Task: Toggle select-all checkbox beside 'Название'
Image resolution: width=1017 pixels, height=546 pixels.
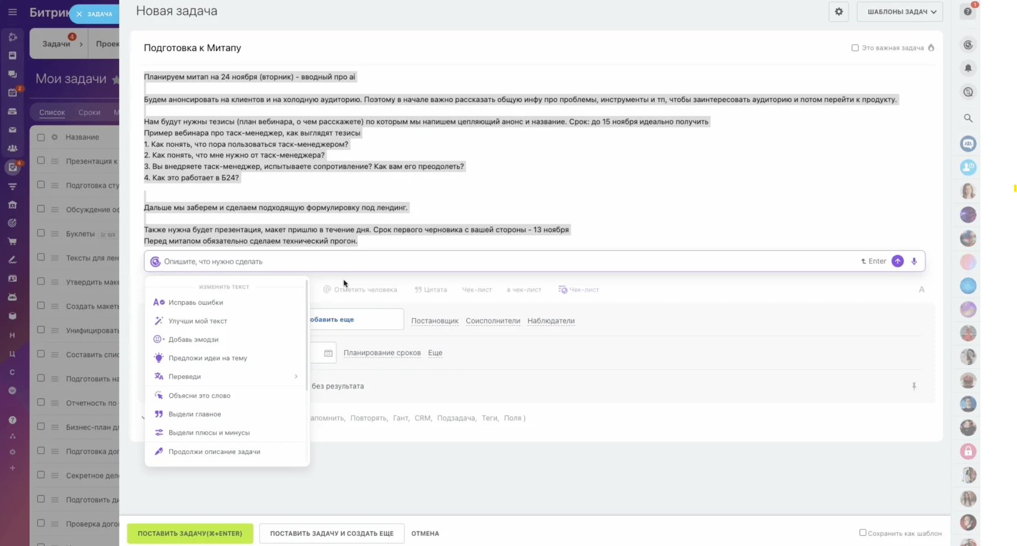Action: tap(41, 137)
